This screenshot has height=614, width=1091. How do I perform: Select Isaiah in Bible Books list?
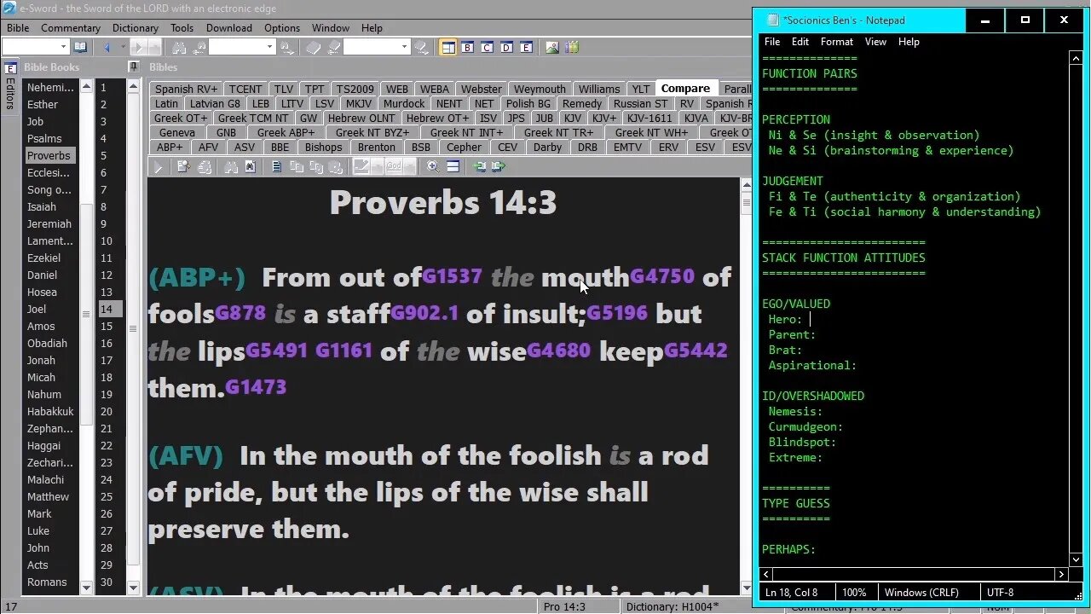pyautogui.click(x=42, y=207)
